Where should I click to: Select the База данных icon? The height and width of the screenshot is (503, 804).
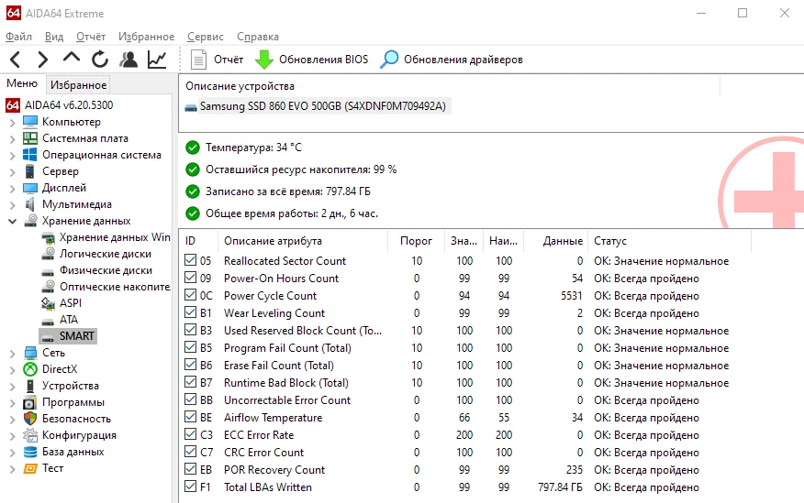pos(30,452)
